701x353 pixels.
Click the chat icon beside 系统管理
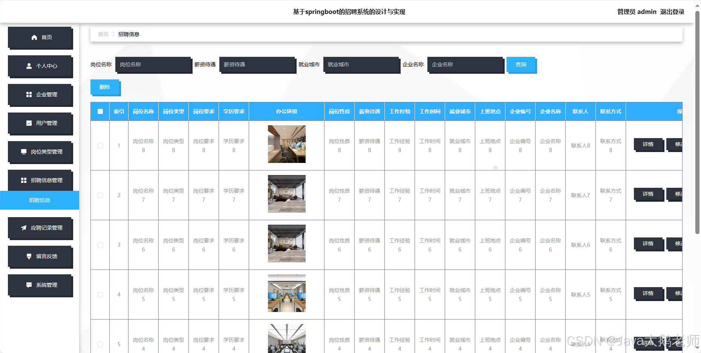(x=29, y=285)
